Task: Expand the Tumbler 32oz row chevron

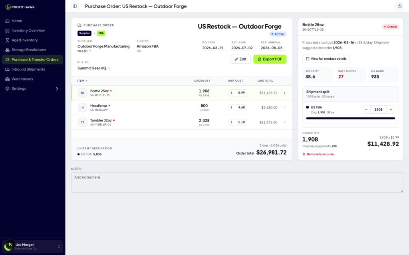Action: click(x=284, y=122)
